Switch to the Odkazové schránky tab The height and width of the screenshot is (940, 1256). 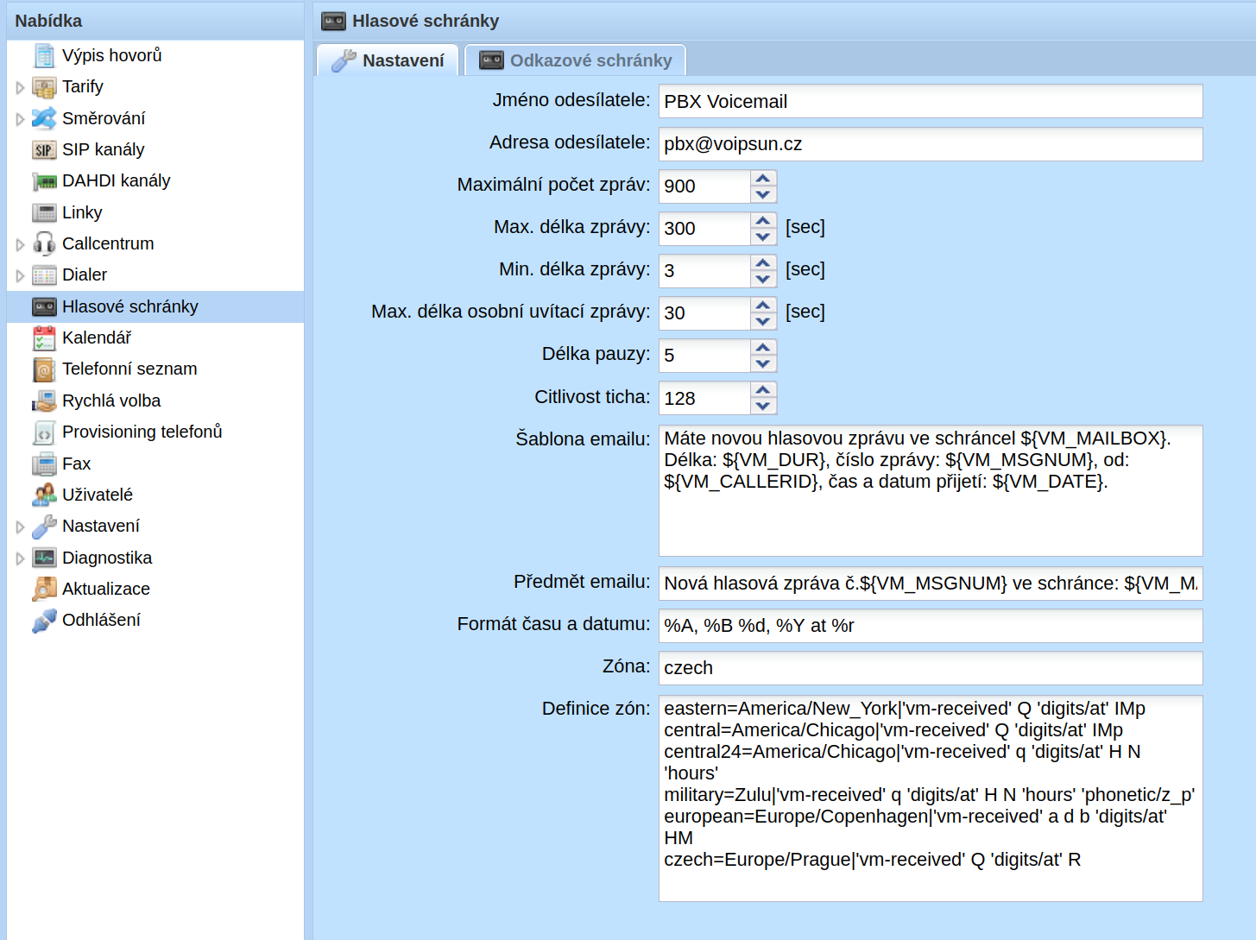(x=575, y=60)
